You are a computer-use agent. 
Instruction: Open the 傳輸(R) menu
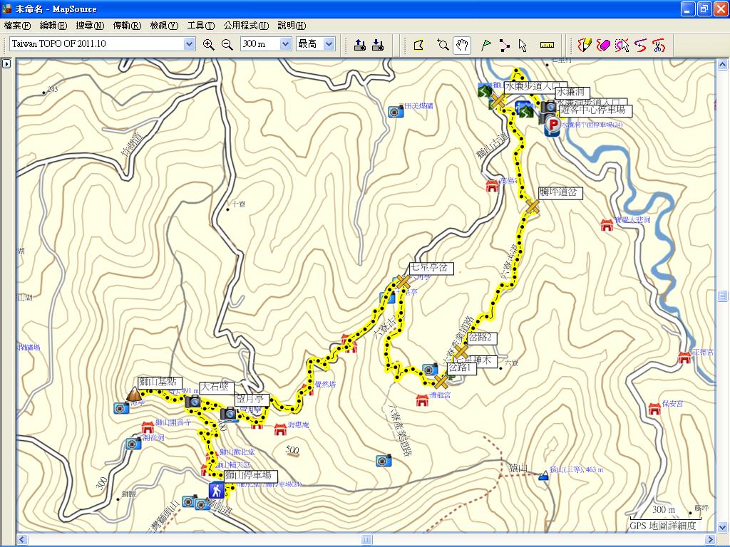pyautogui.click(x=127, y=26)
